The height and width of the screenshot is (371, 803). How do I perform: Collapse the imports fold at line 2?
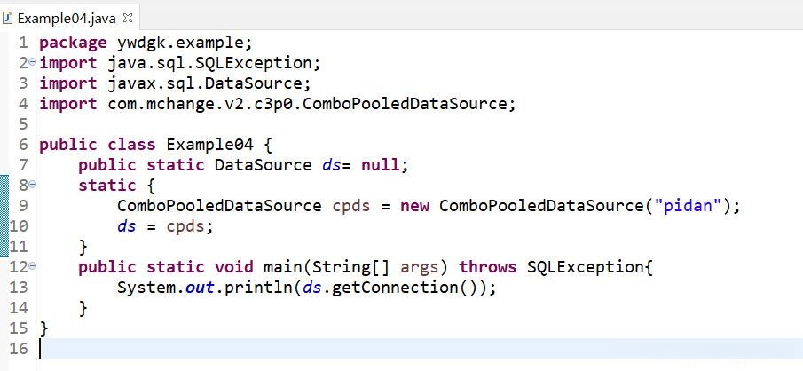coord(32,63)
